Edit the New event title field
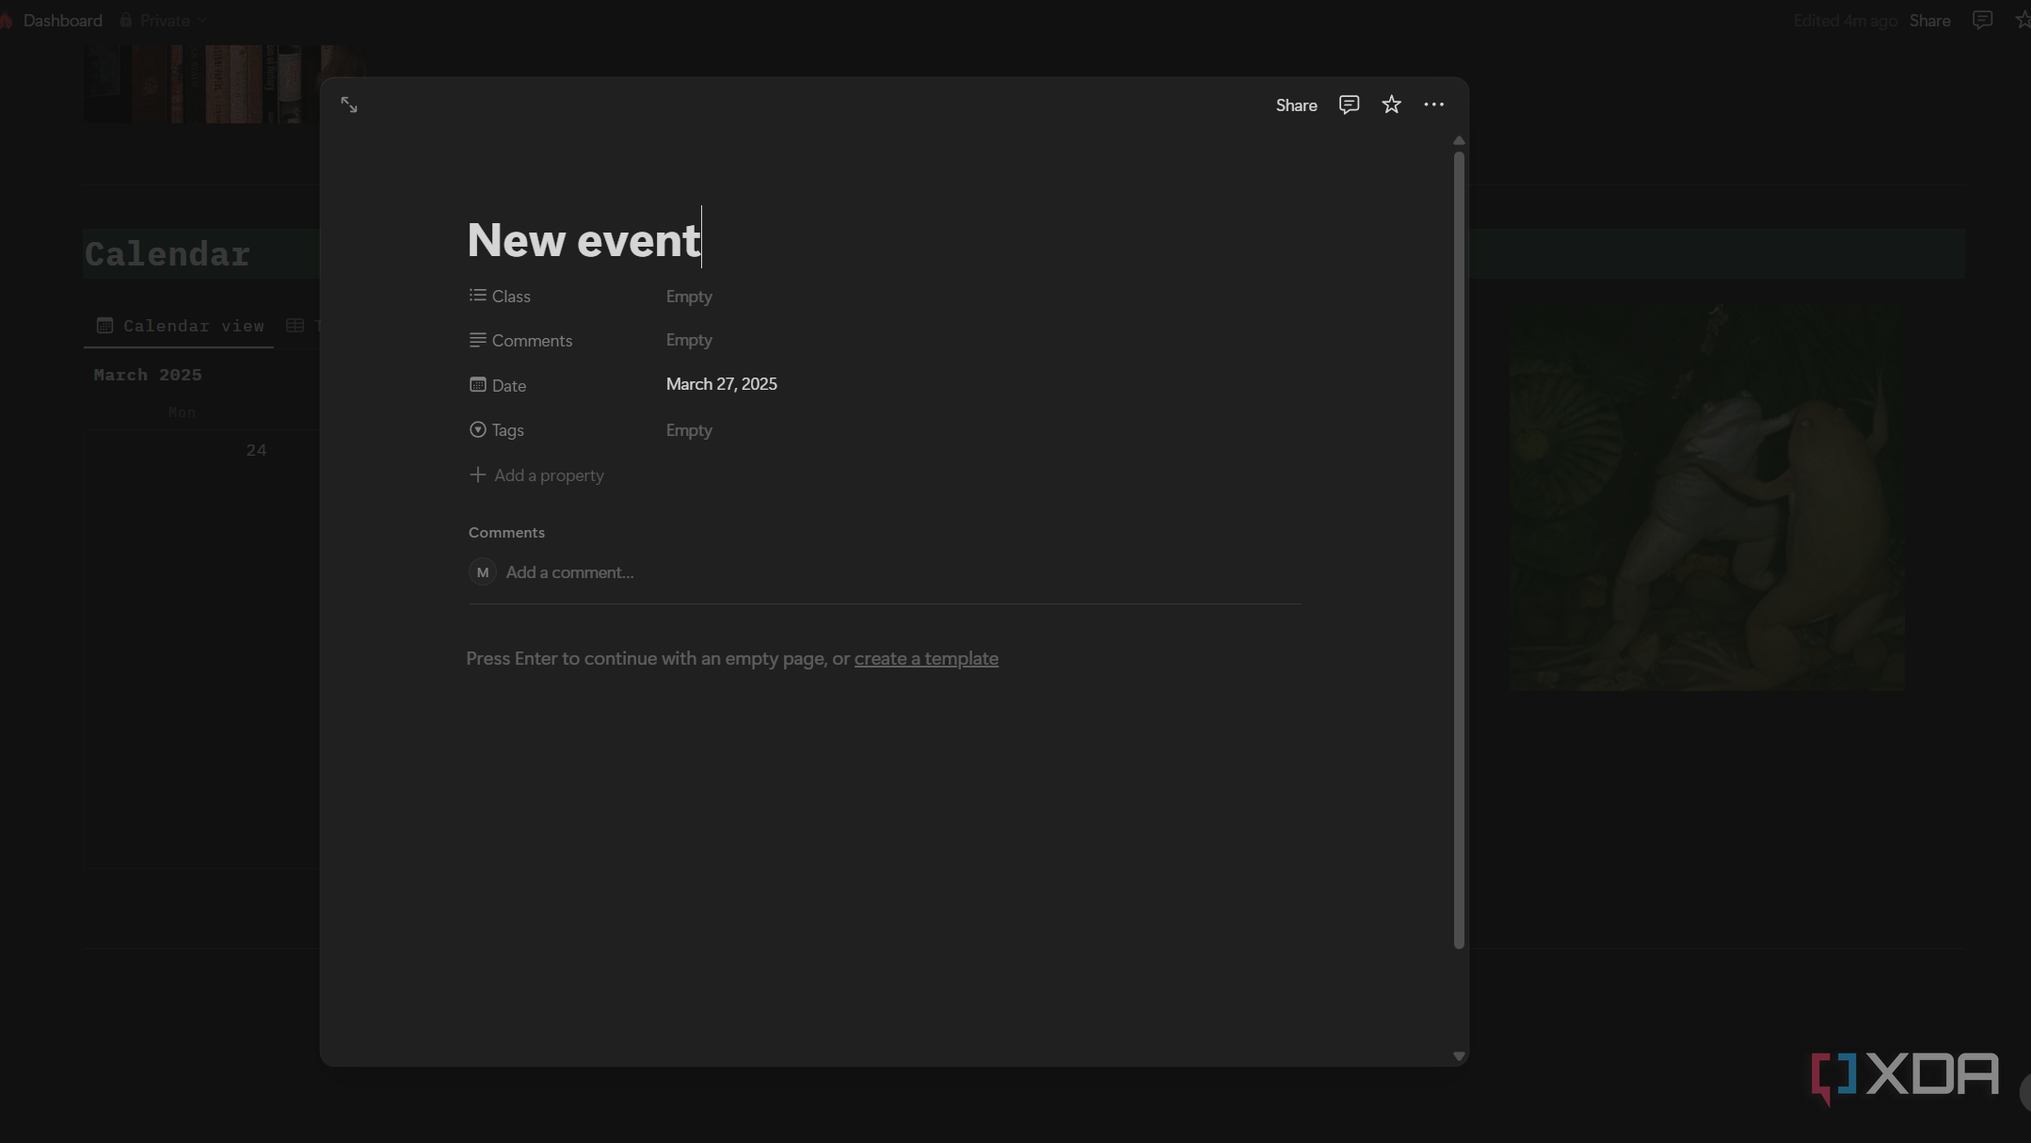The height and width of the screenshot is (1143, 2031). [x=584, y=239]
